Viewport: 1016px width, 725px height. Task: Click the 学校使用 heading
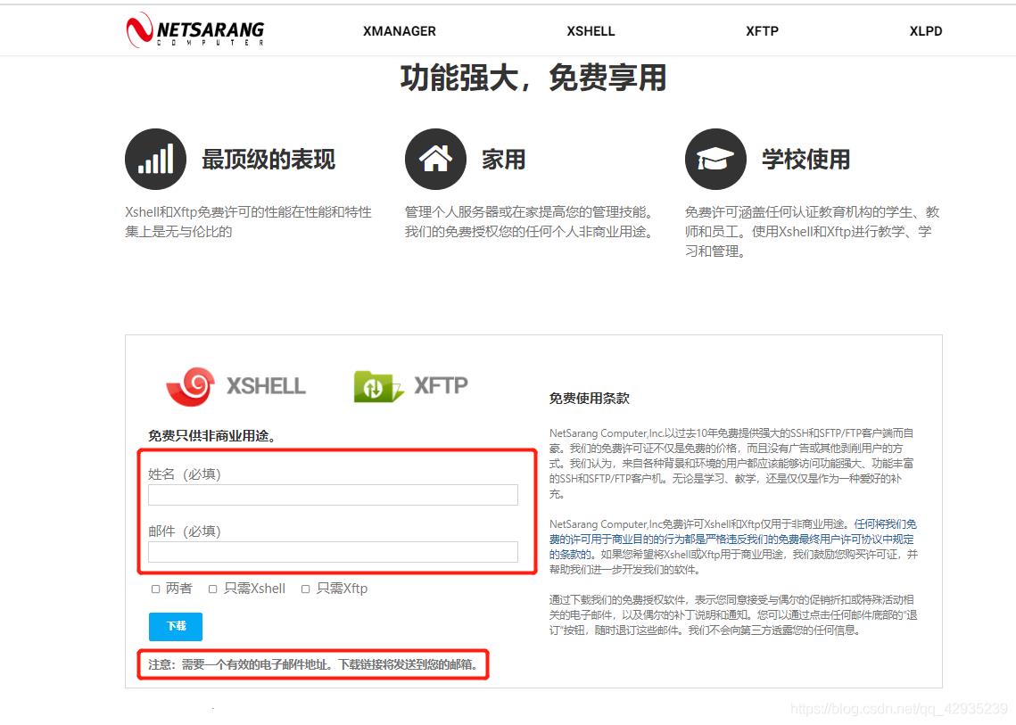(805, 160)
